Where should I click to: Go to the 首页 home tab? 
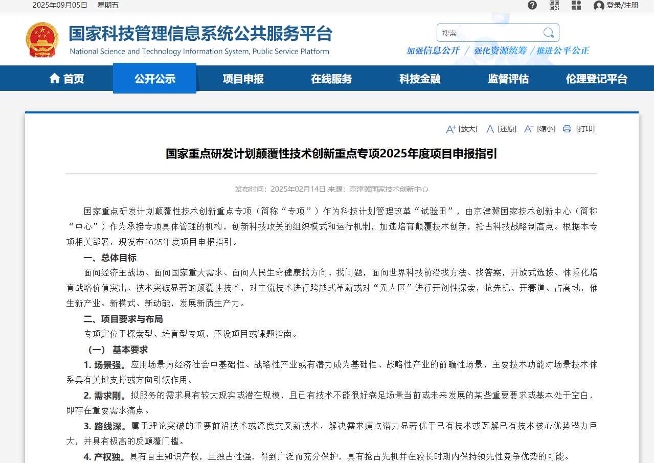coord(66,79)
